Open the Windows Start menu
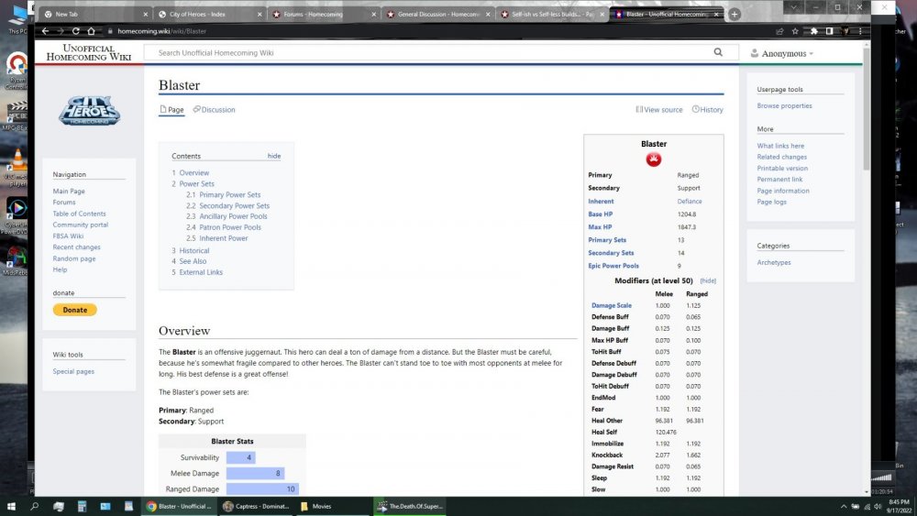This screenshot has height=516, width=917. click(x=12, y=506)
